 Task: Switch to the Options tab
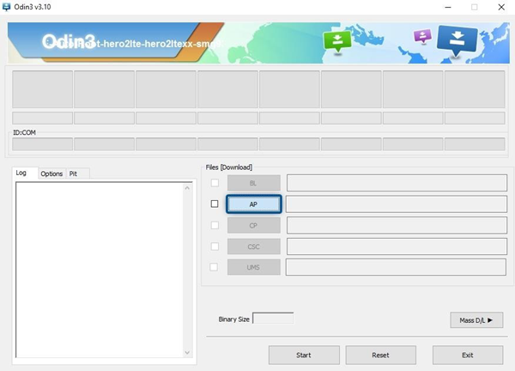pos(51,173)
